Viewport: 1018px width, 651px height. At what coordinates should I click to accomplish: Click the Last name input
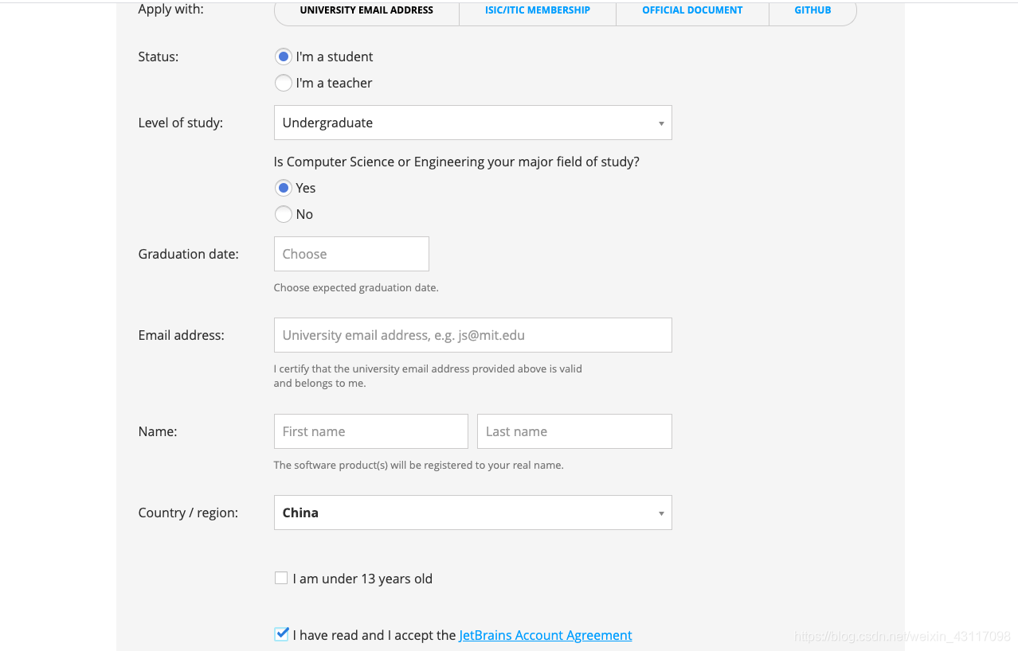pos(574,431)
